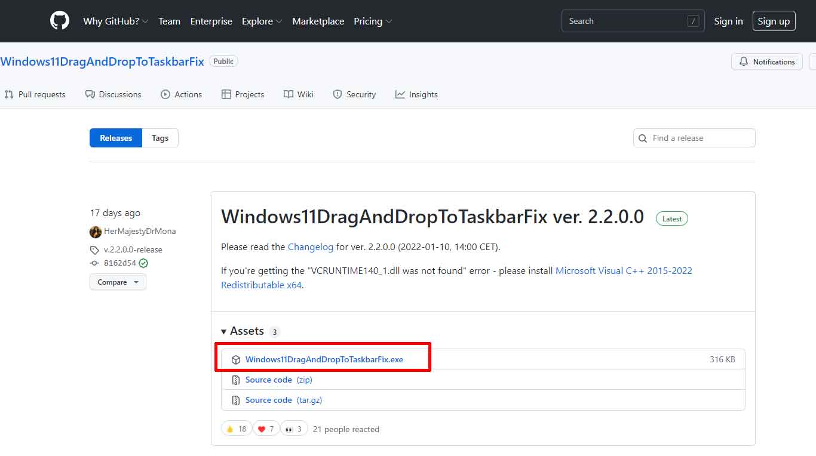Download Windows11DragAndDropToTaskbarFix.exe

(x=324, y=359)
